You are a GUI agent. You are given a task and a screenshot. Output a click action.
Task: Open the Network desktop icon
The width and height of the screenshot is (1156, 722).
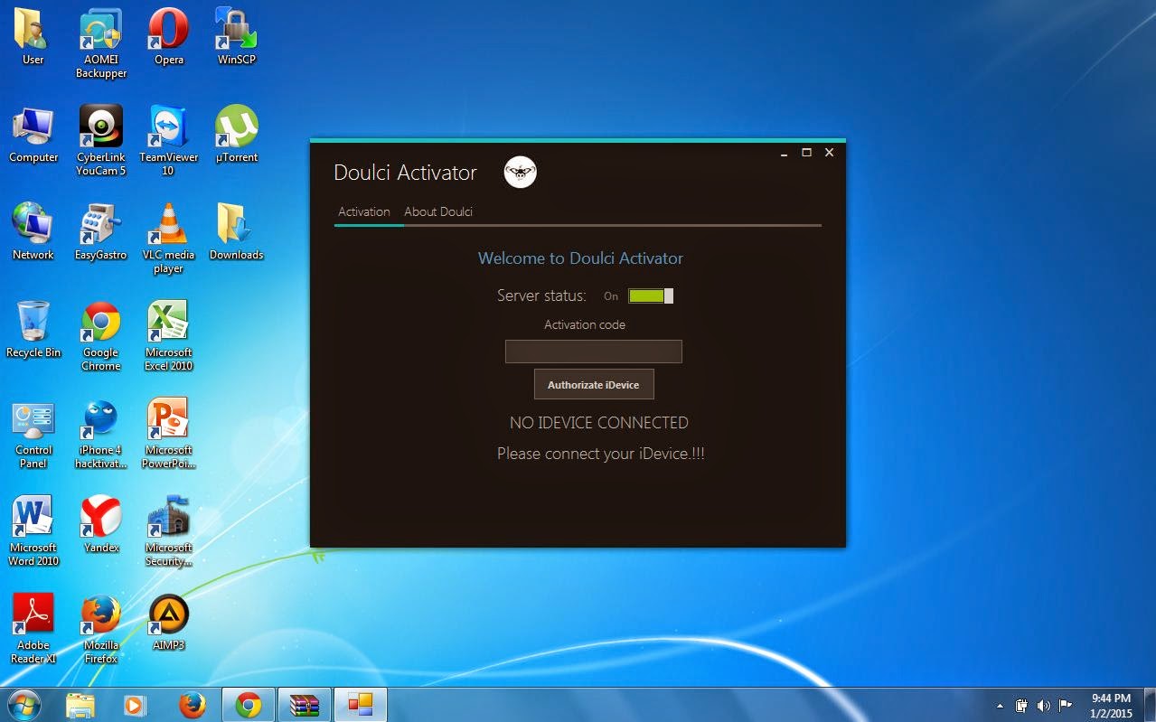coord(33,231)
